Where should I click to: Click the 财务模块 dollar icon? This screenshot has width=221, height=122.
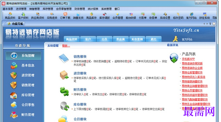tap(64, 91)
